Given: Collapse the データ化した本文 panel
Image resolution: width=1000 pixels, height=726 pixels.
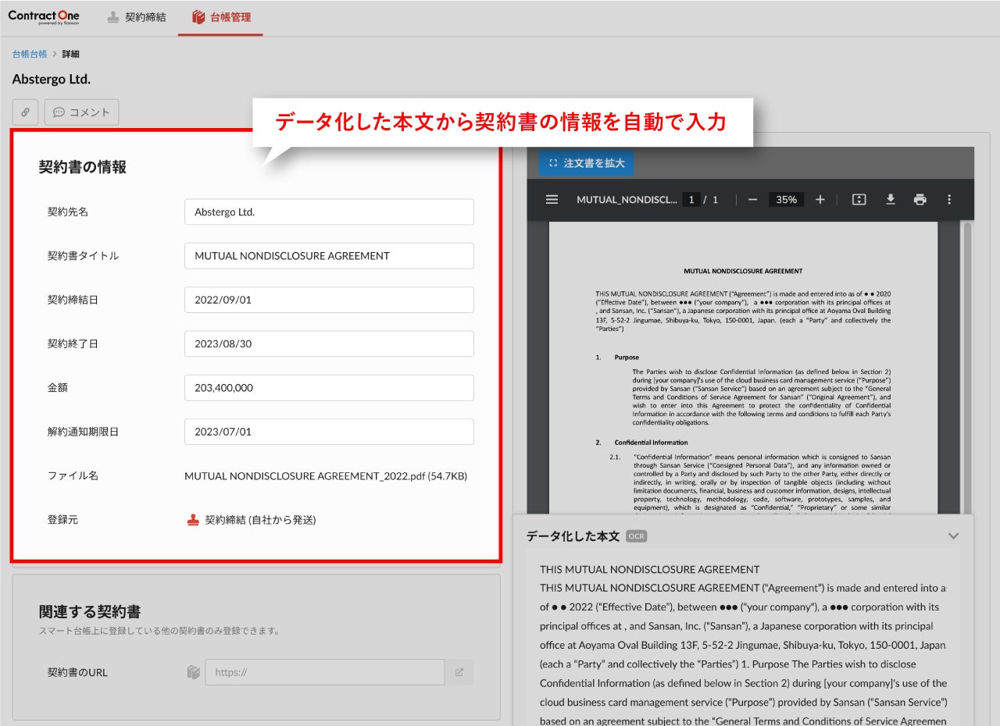Looking at the screenshot, I should (x=953, y=536).
